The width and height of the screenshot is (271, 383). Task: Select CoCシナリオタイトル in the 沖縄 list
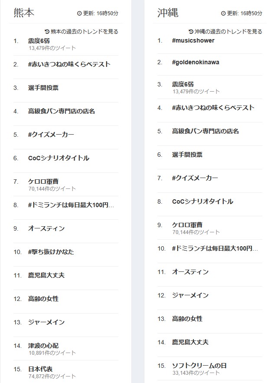click(x=202, y=201)
